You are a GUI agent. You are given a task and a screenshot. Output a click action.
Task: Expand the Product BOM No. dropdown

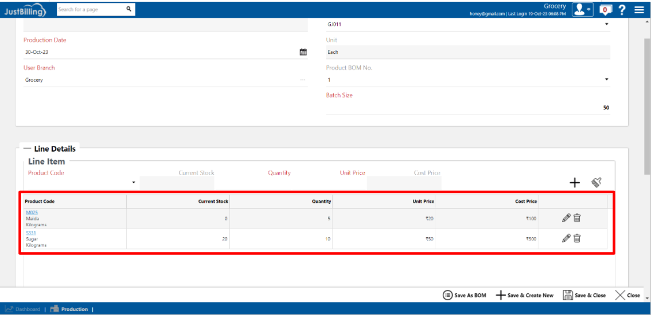pyautogui.click(x=607, y=80)
